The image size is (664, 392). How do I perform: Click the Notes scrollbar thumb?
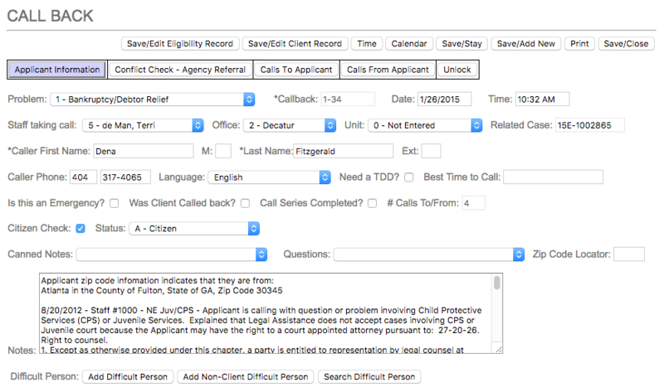496,283
